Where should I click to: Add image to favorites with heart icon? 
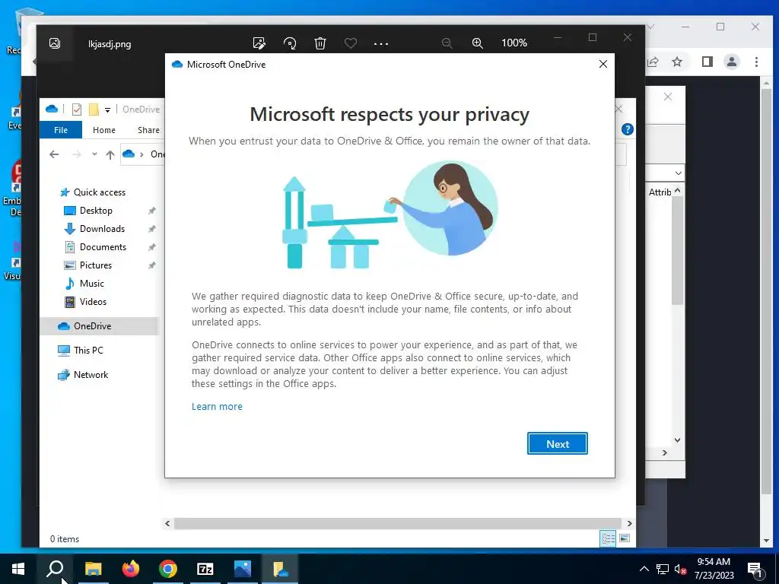[350, 43]
